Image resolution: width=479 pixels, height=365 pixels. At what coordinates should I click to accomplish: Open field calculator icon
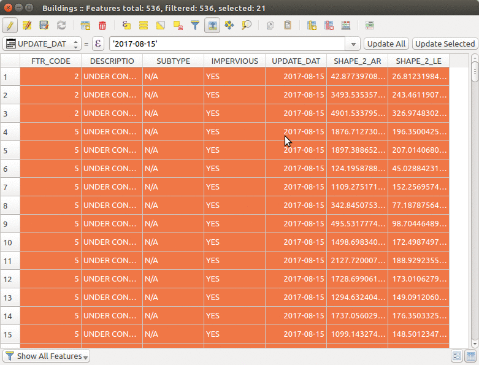(x=346, y=25)
